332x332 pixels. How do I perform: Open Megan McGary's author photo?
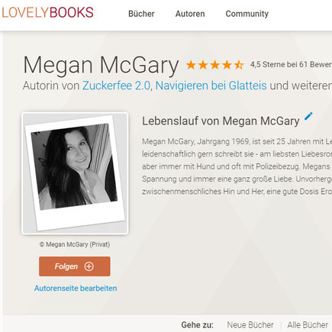(75, 173)
